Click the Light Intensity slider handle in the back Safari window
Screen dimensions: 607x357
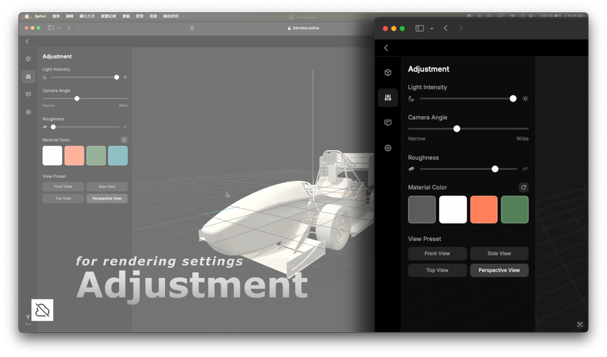pyautogui.click(x=117, y=77)
